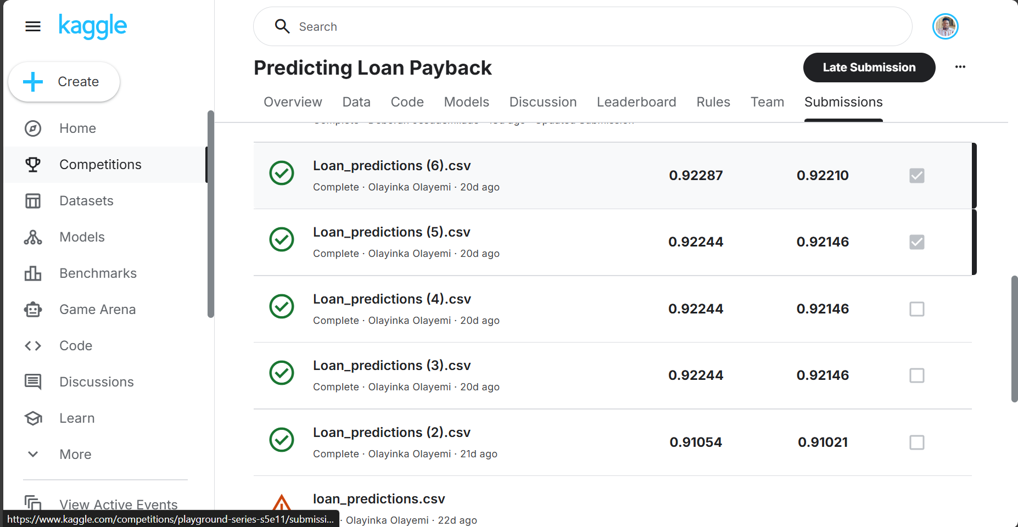1018x527 pixels.
Task: Open Game Arena from the sidebar
Action: point(97,309)
